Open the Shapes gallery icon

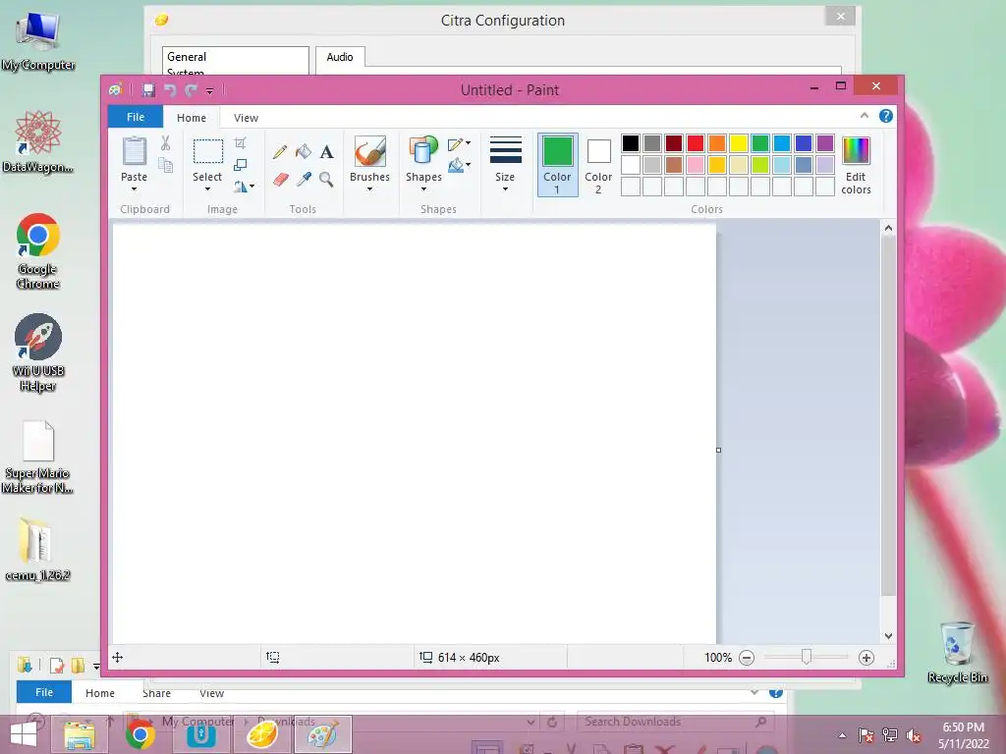[423, 151]
